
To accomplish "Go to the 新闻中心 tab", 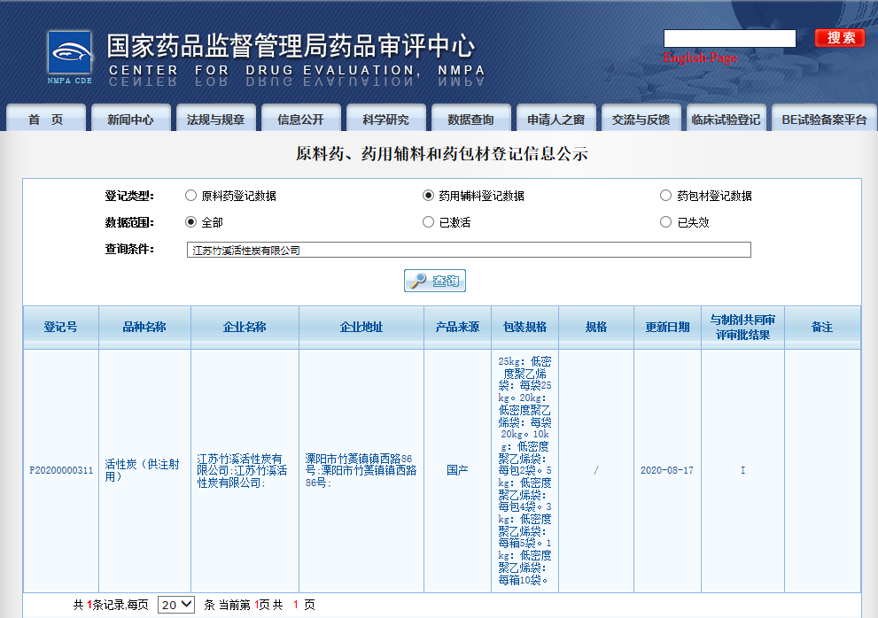I will (130, 120).
